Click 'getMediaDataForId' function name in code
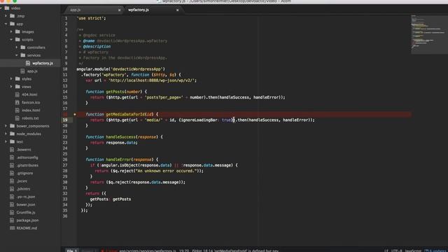The height and width of the screenshot is (252, 448). pos(125,114)
